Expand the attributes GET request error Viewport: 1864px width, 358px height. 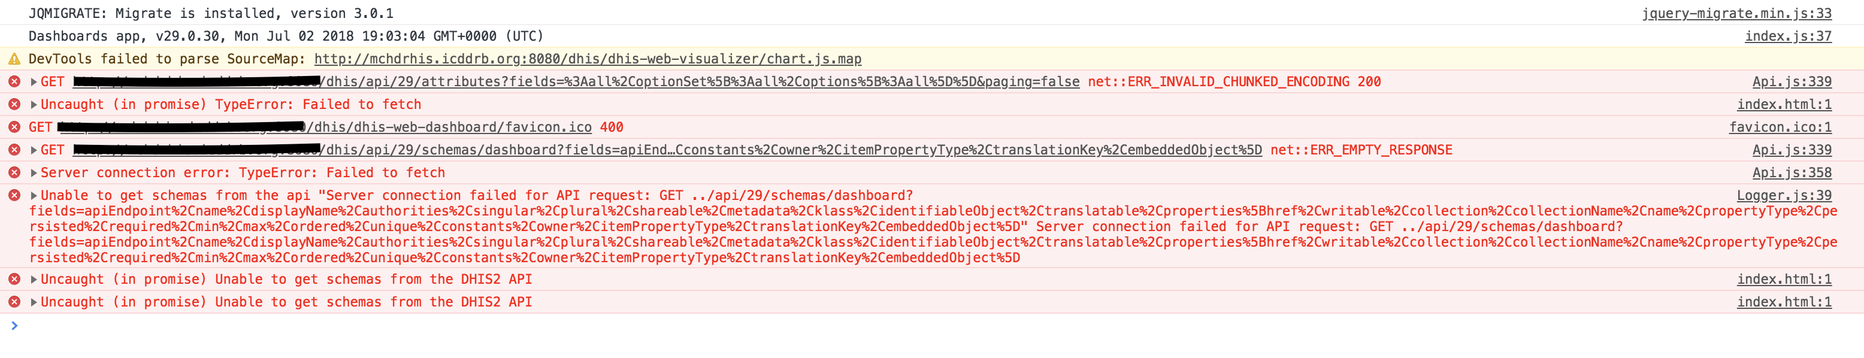(34, 82)
